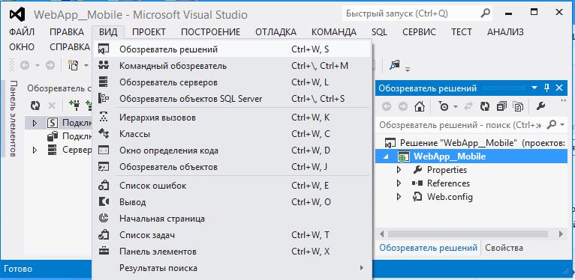Viewport: 575px width, 280px height.
Task: Open the ПОСТРОЕНИЕ menu
Action: (x=210, y=32)
